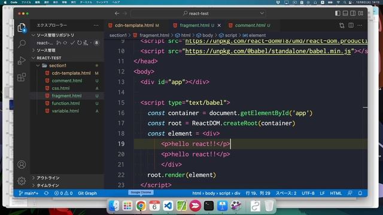Open the Run and Debug view
383x215 pixels.
click(22, 60)
